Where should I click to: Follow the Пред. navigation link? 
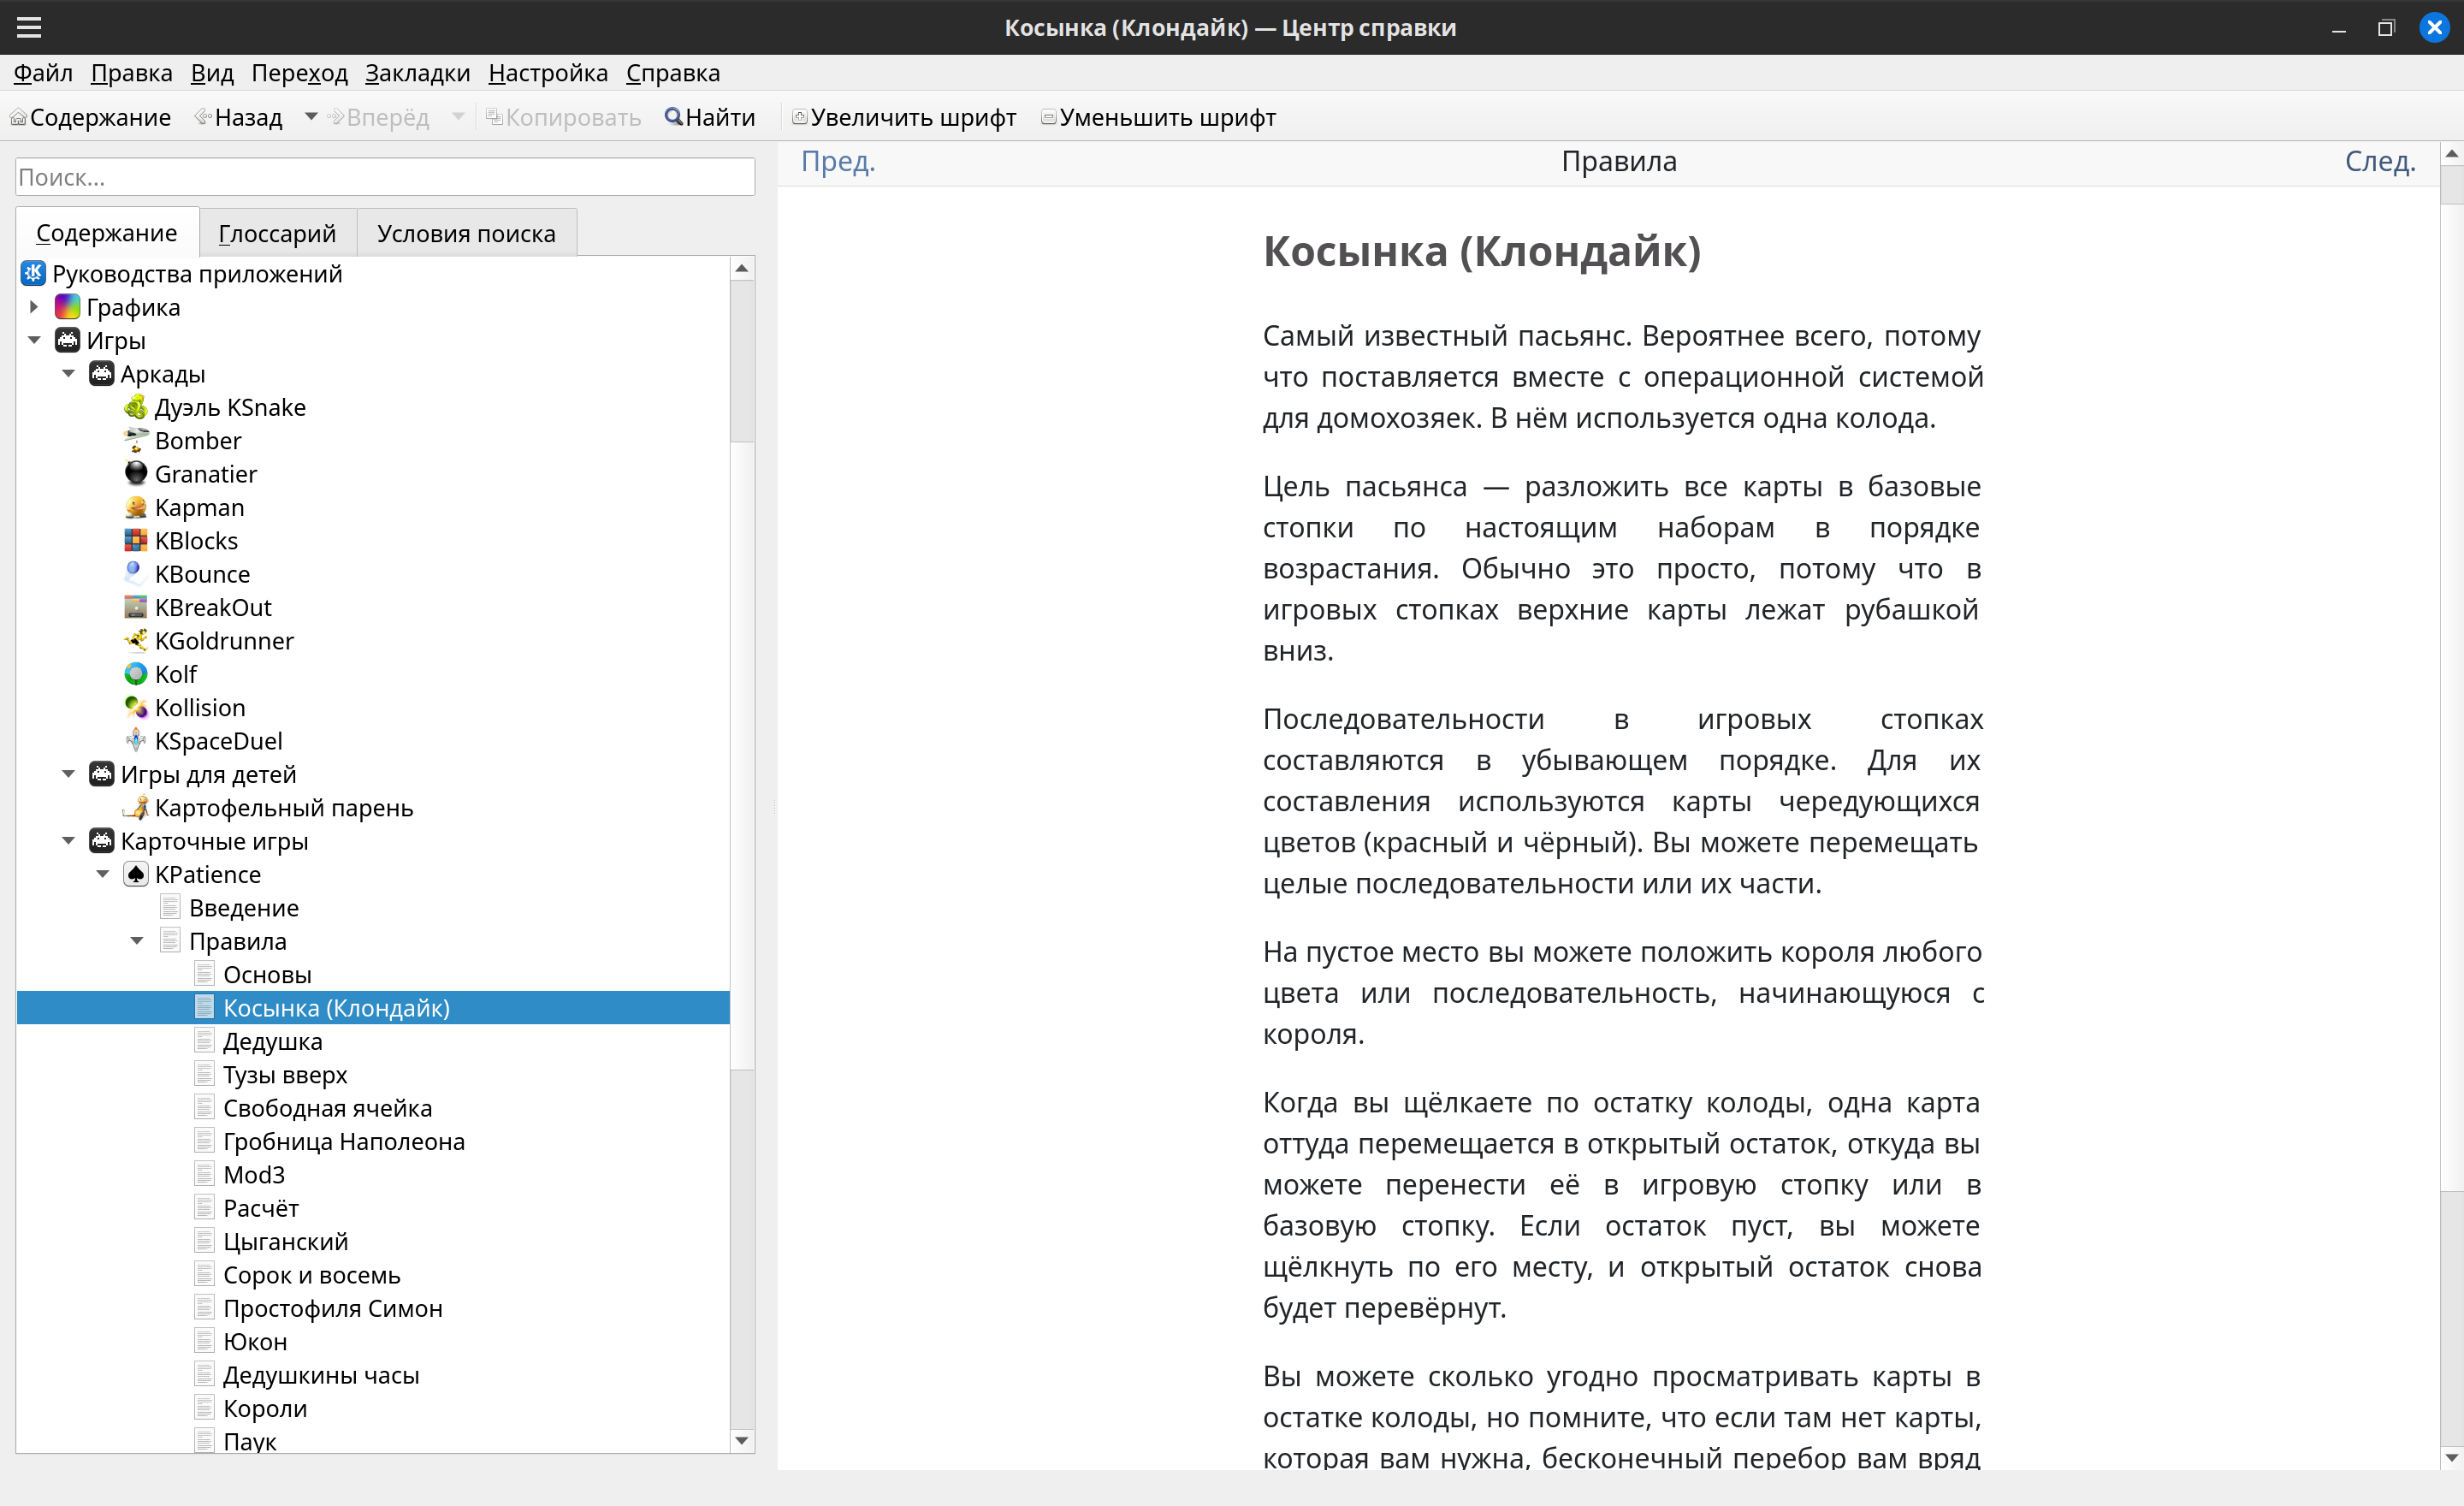pyautogui.click(x=837, y=161)
